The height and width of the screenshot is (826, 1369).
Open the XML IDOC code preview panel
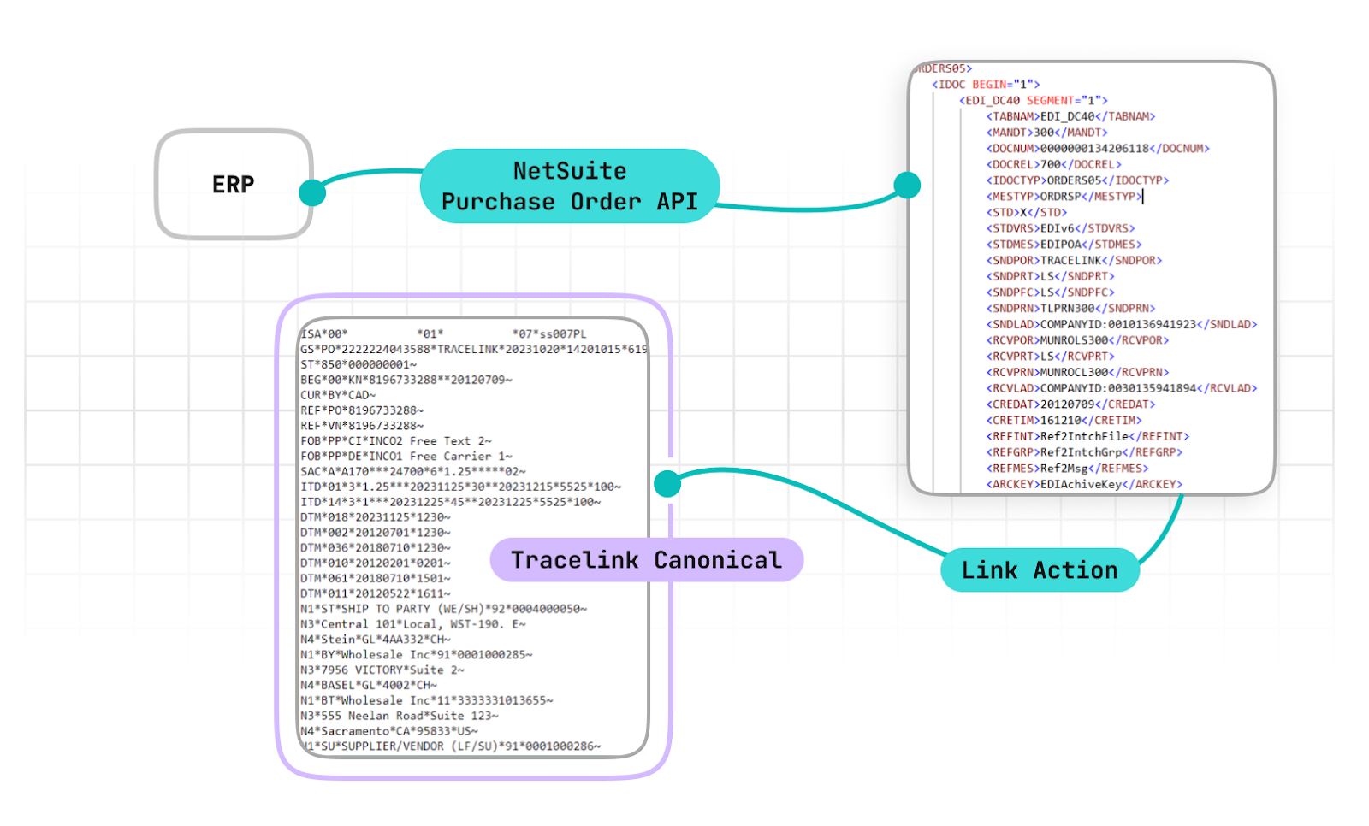[x=1092, y=278]
